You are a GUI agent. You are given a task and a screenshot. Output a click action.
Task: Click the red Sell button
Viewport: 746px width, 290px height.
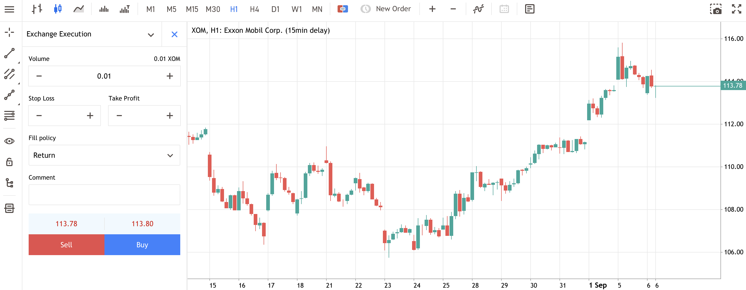pyautogui.click(x=66, y=245)
